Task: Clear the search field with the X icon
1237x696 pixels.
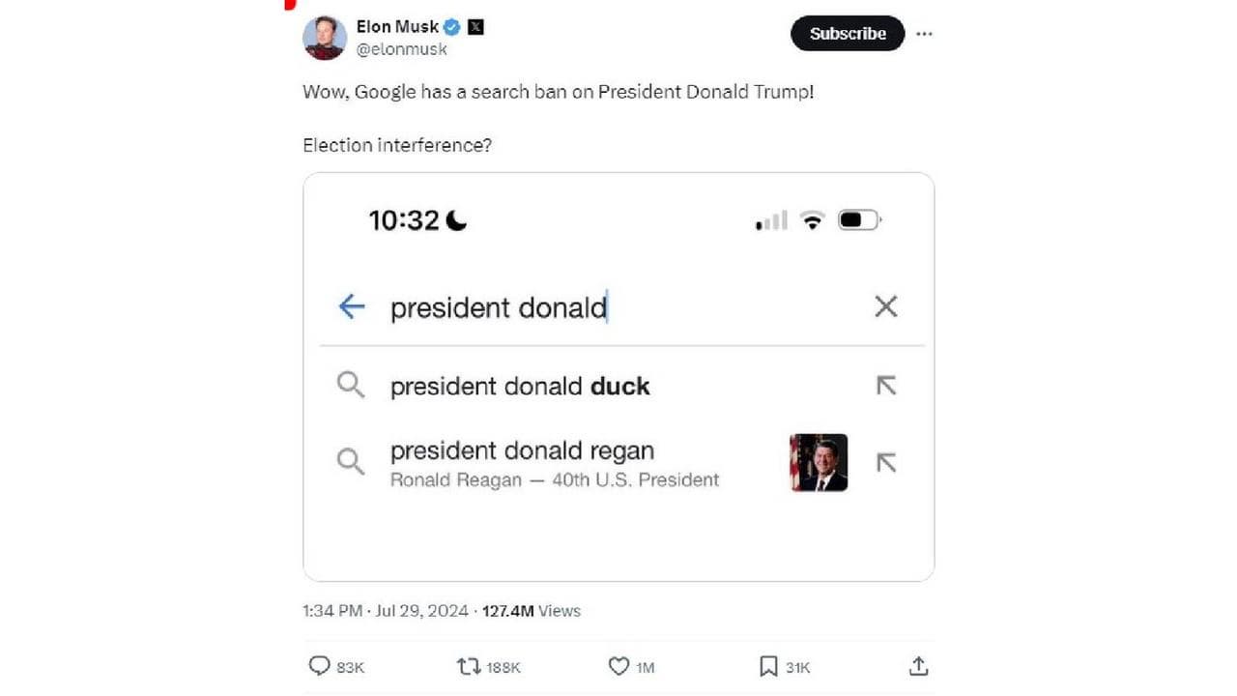Action: 885,306
